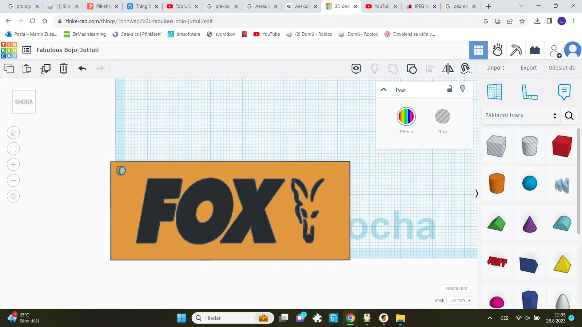582x327 pixels.
Task: Click the Mirror tool icon
Action: coord(448,69)
